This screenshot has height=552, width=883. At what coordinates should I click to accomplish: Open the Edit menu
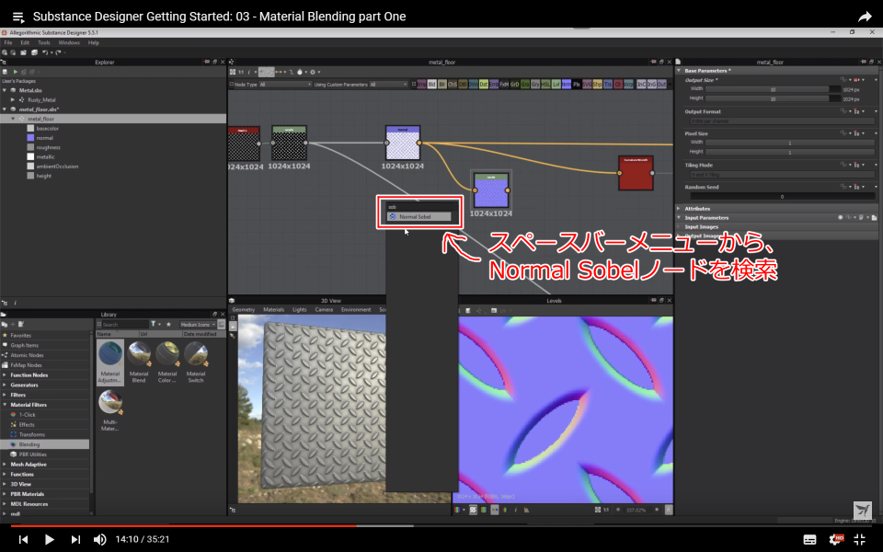(x=25, y=42)
